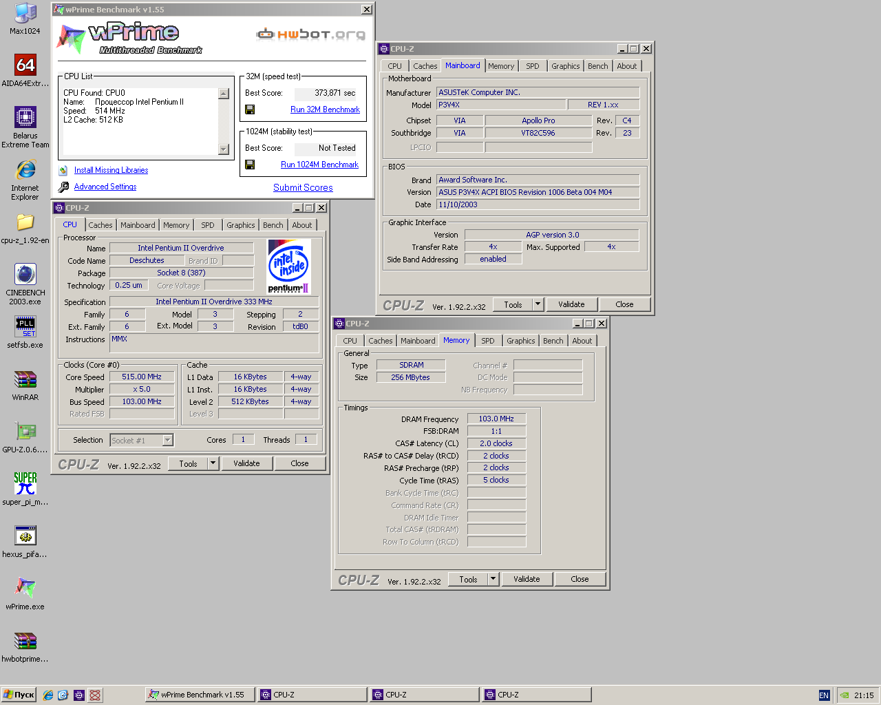
Task: Click Validate in Mainboard CPU-Z window
Action: (x=571, y=304)
